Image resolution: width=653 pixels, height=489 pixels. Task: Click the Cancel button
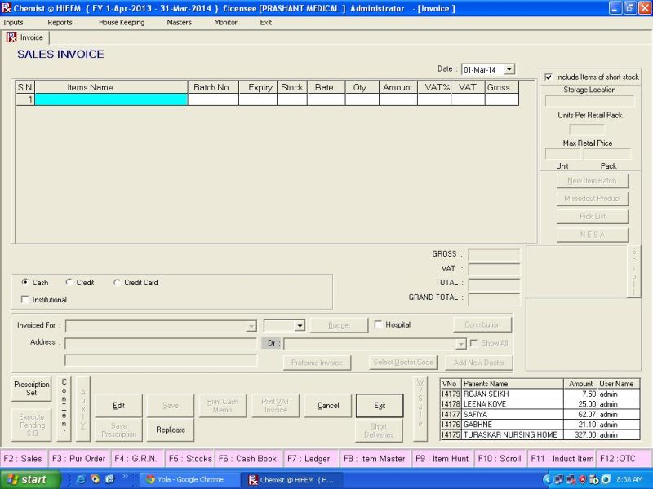(328, 405)
